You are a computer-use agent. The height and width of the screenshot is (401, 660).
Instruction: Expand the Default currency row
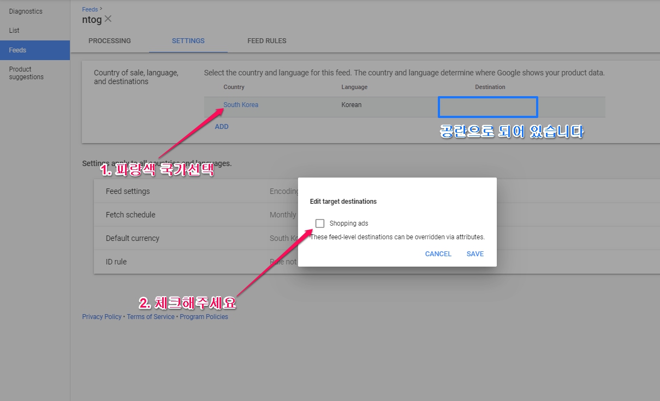[x=133, y=239]
